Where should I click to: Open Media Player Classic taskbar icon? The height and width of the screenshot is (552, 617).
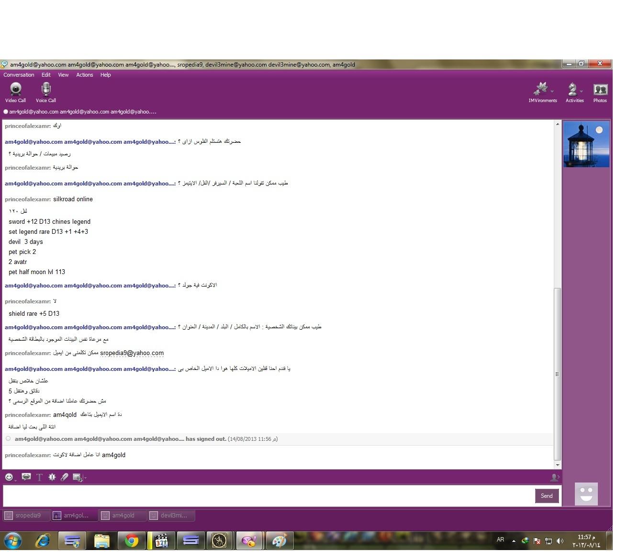[161, 541]
